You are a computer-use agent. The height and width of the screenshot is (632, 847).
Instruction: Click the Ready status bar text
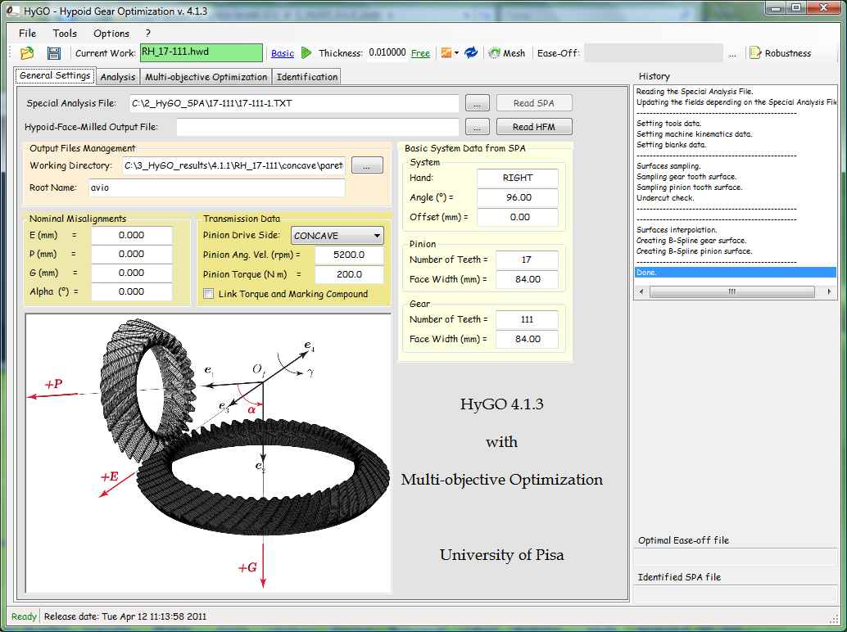24,616
